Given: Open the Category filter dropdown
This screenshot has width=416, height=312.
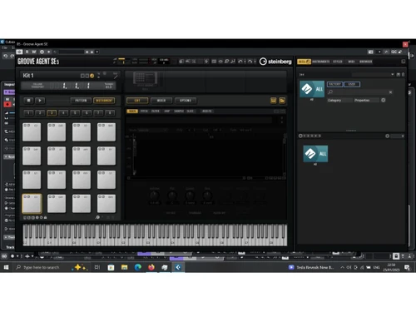Looking at the screenshot, I should [x=339, y=100].
